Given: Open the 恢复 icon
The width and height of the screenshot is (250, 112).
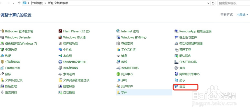Looking at the screenshot, I should coord(2,56).
